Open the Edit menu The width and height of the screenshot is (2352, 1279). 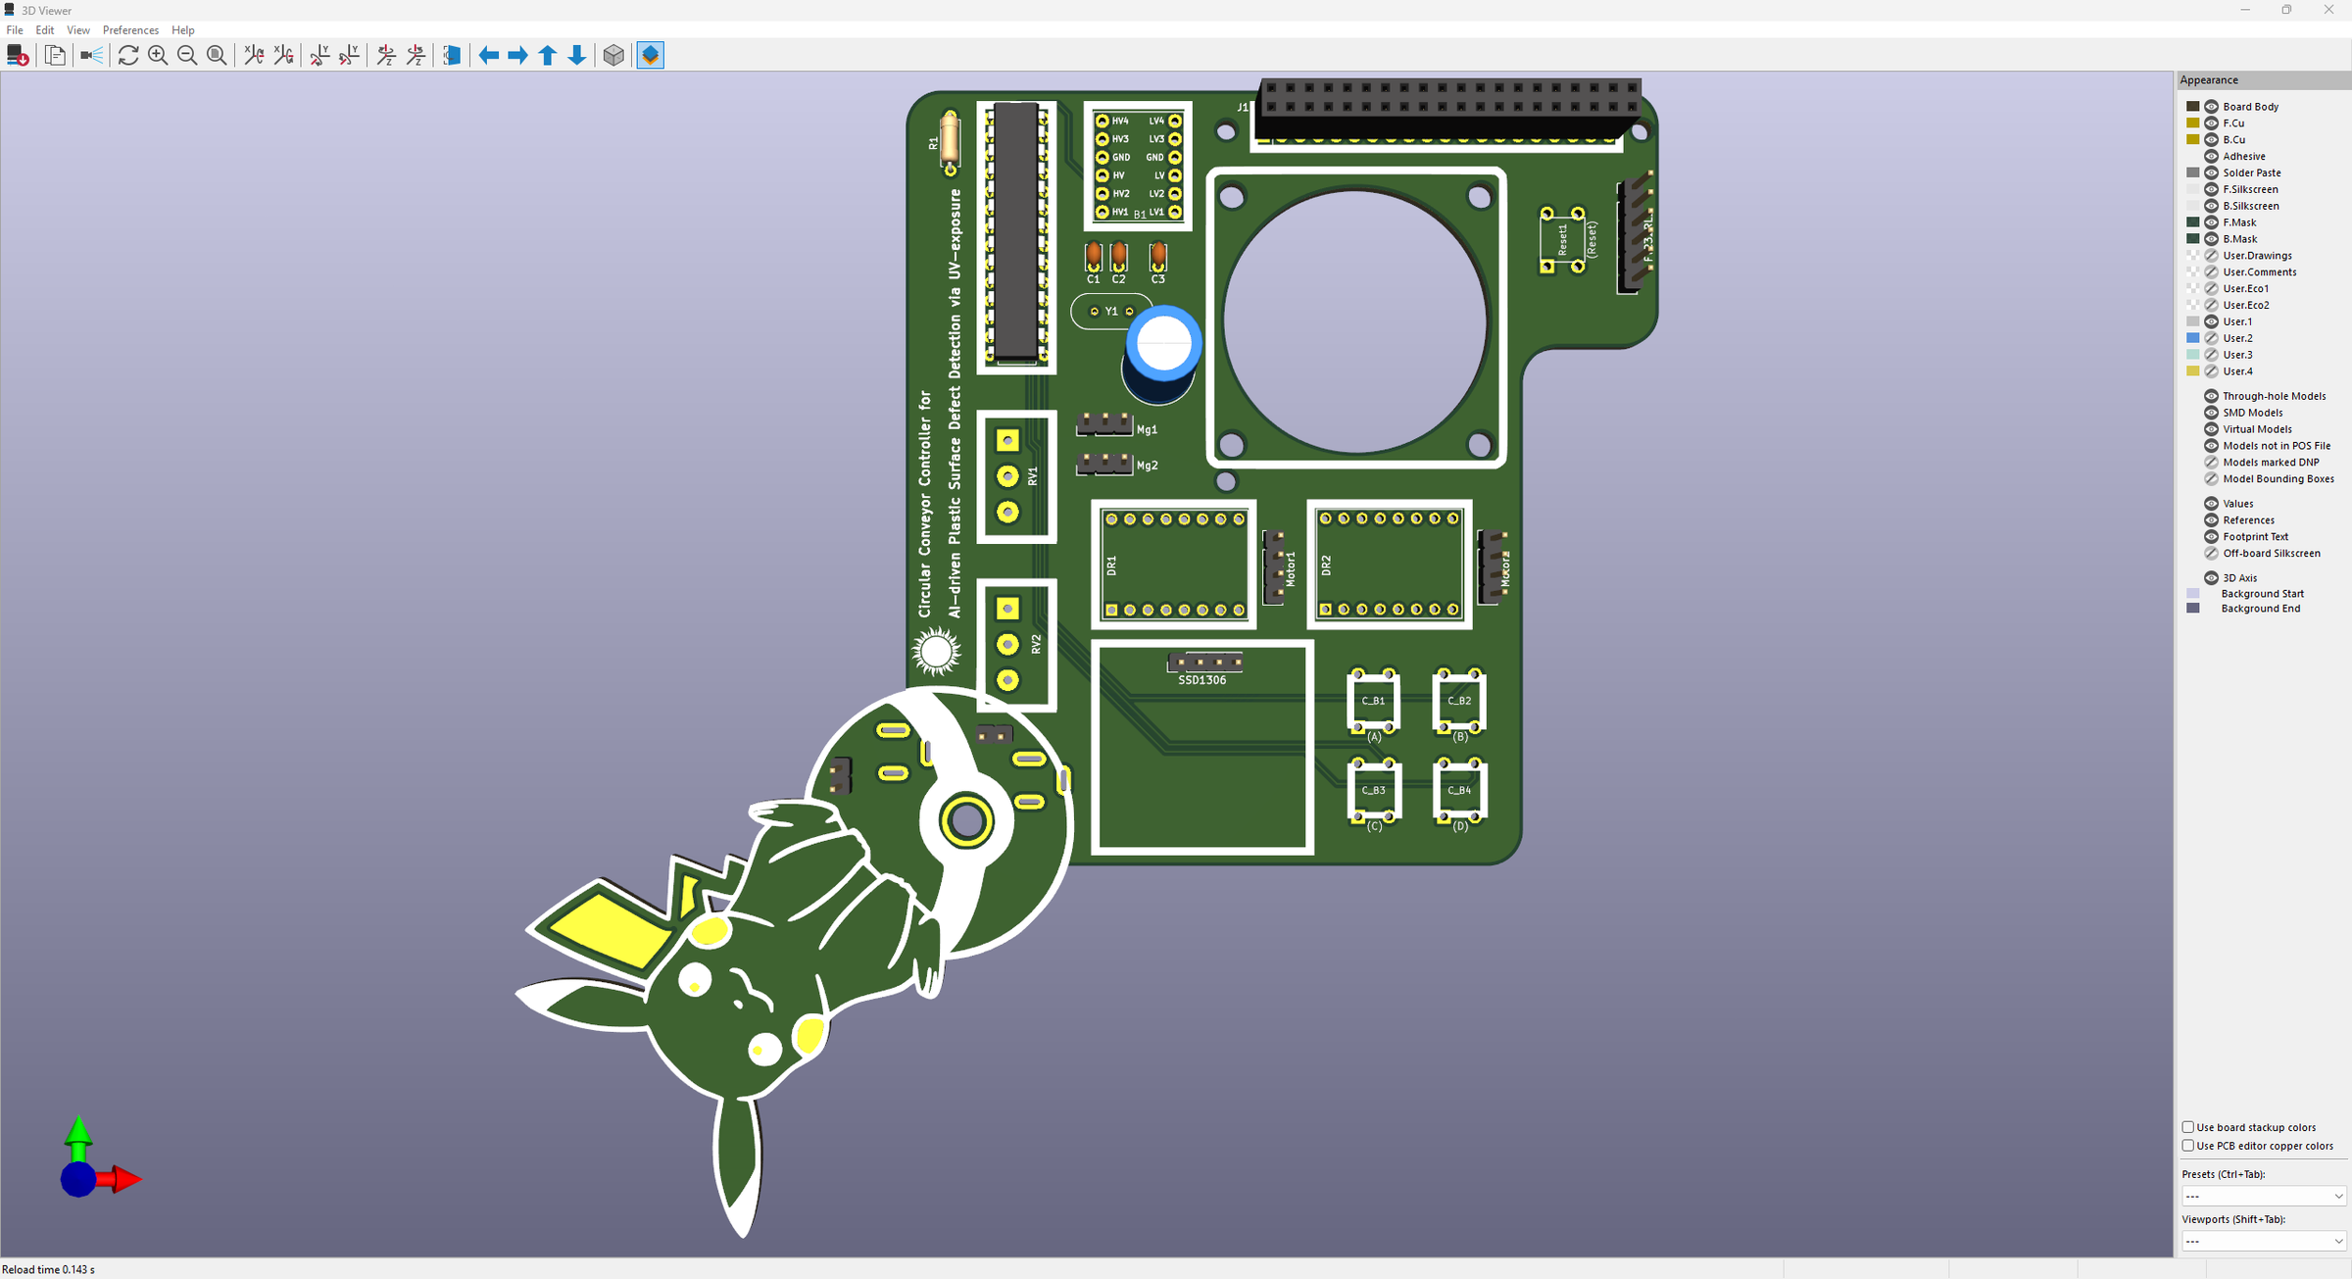tap(45, 30)
